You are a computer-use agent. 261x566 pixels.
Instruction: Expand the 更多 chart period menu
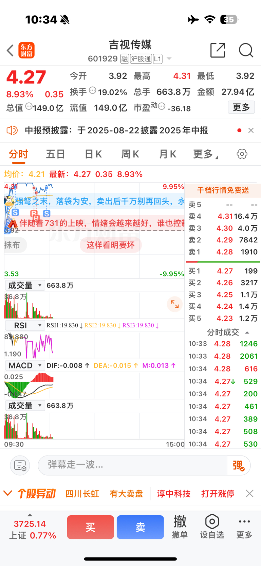coord(206,154)
